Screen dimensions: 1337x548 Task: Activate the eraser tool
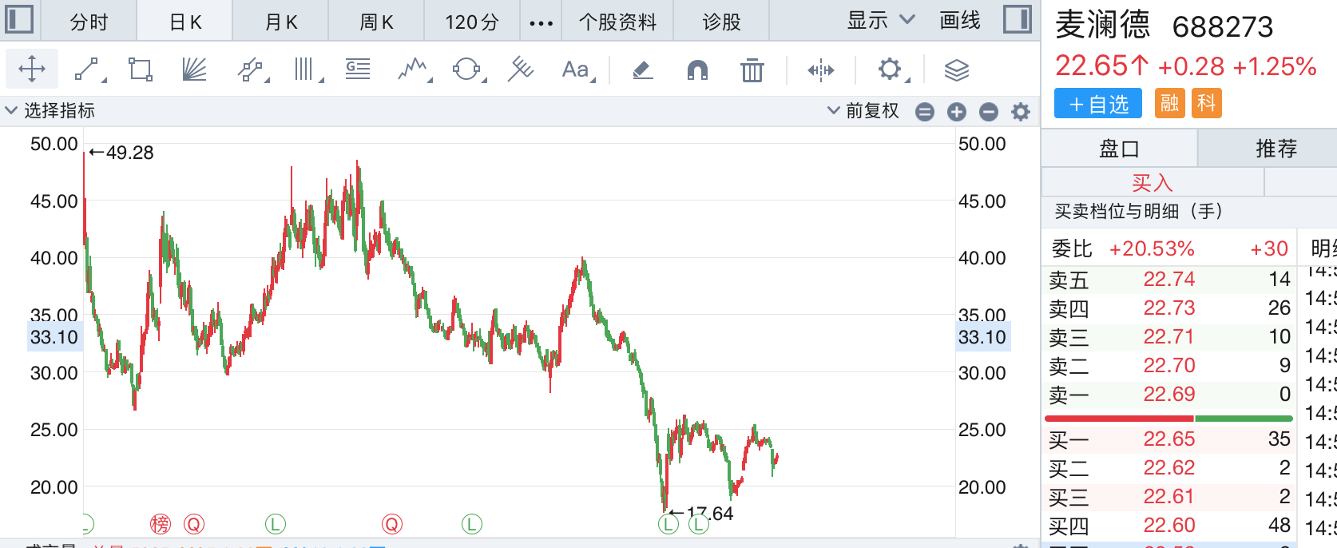pos(643,70)
